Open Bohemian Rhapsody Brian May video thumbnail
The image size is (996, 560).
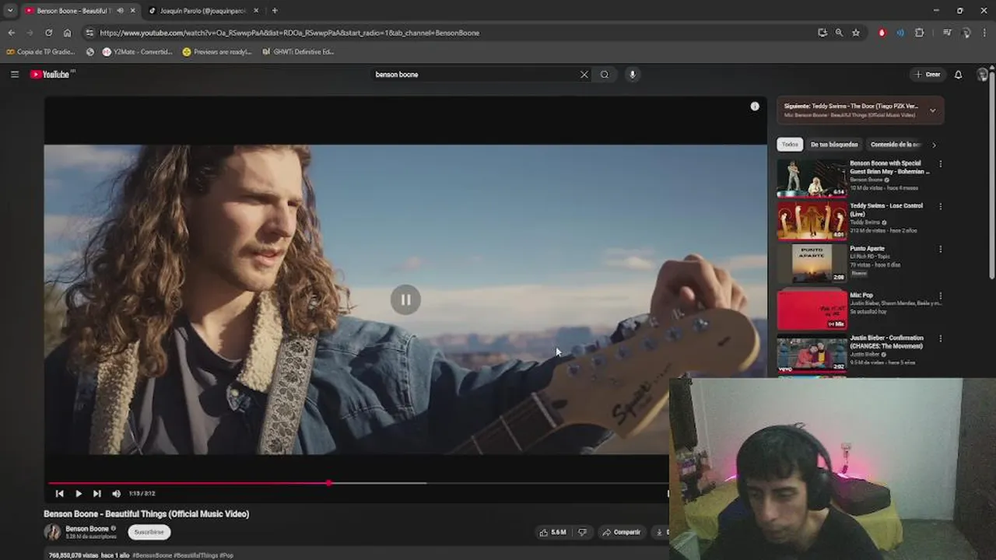pyautogui.click(x=812, y=178)
